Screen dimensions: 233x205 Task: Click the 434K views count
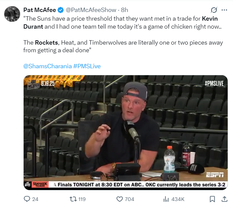click(x=178, y=199)
